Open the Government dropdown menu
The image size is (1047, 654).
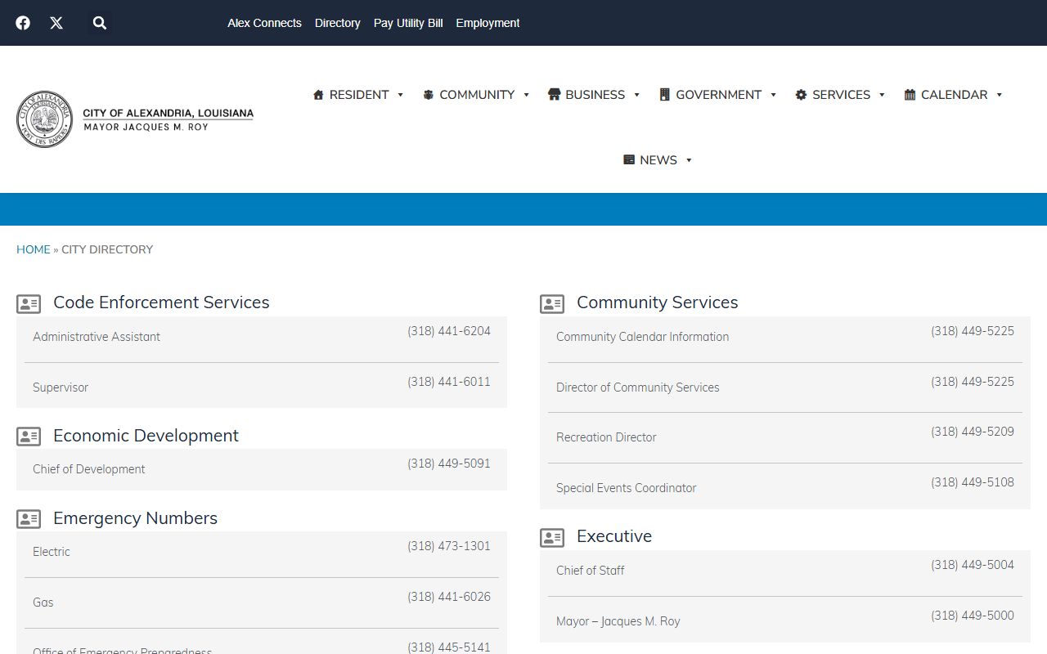[773, 95]
